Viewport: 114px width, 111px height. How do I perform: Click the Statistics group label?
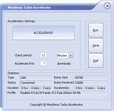click(x=13, y=73)
